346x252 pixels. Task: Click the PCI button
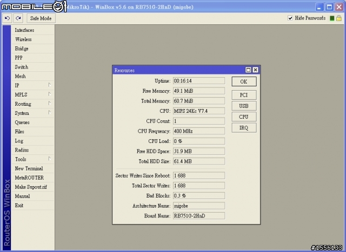[244, 95]
